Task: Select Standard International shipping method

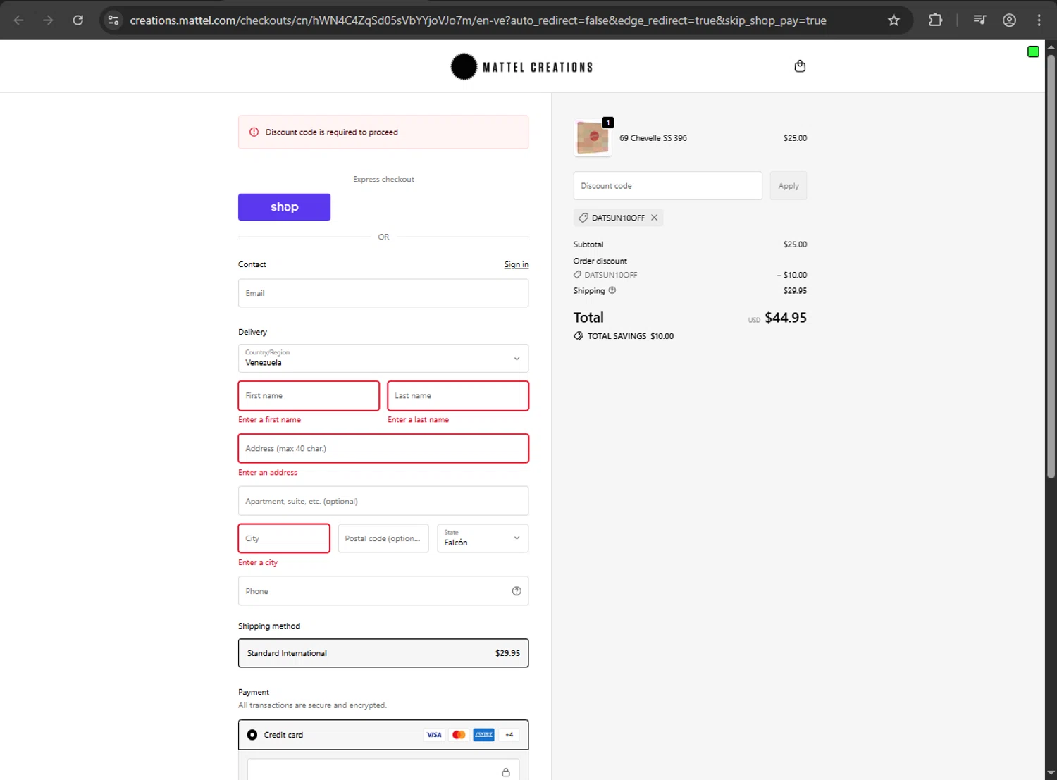Action: point(383,653)
